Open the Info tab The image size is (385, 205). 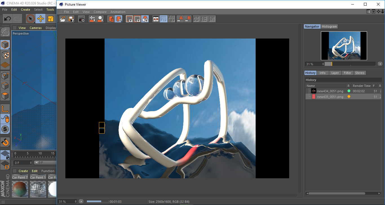[322, 73]
